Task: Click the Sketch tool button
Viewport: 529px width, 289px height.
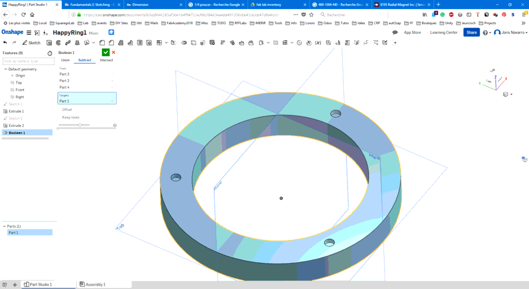Action: [x=31, y=43]
